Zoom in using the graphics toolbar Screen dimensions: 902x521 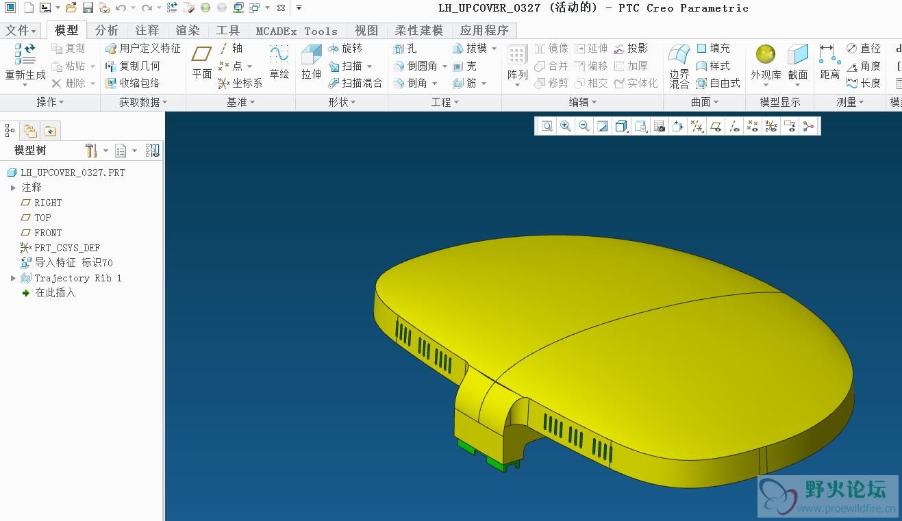pos(565,126)
